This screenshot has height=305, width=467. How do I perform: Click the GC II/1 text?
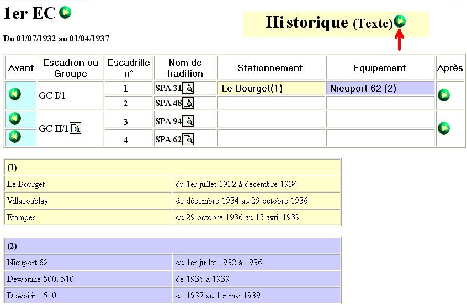pyautogui.click(x=54, y=129)
